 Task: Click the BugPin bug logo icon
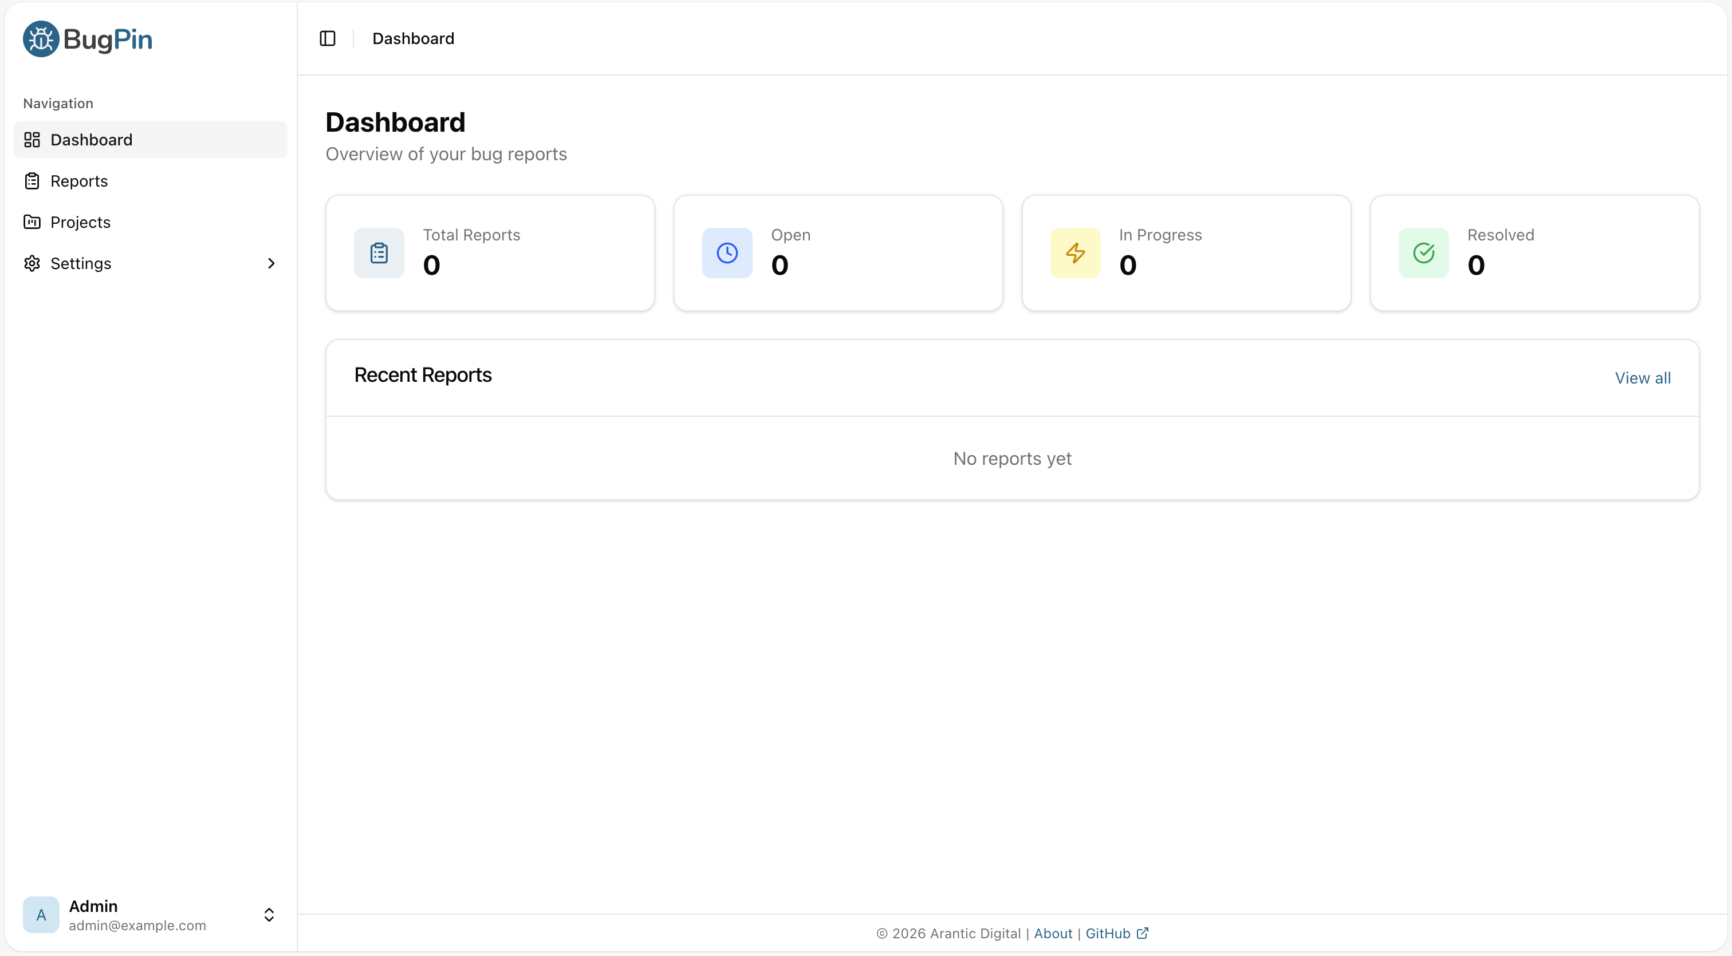[x=40, y=38]
